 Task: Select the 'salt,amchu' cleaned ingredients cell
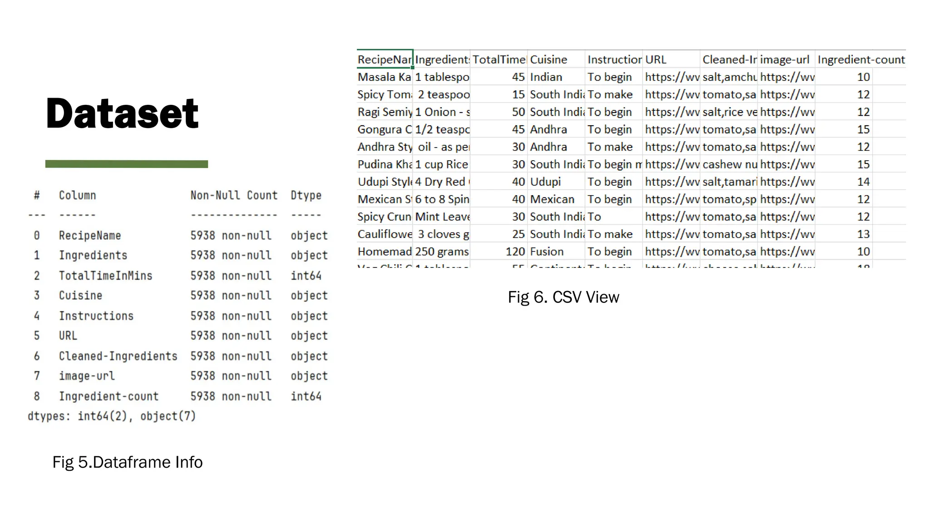[x=728, y=77]
